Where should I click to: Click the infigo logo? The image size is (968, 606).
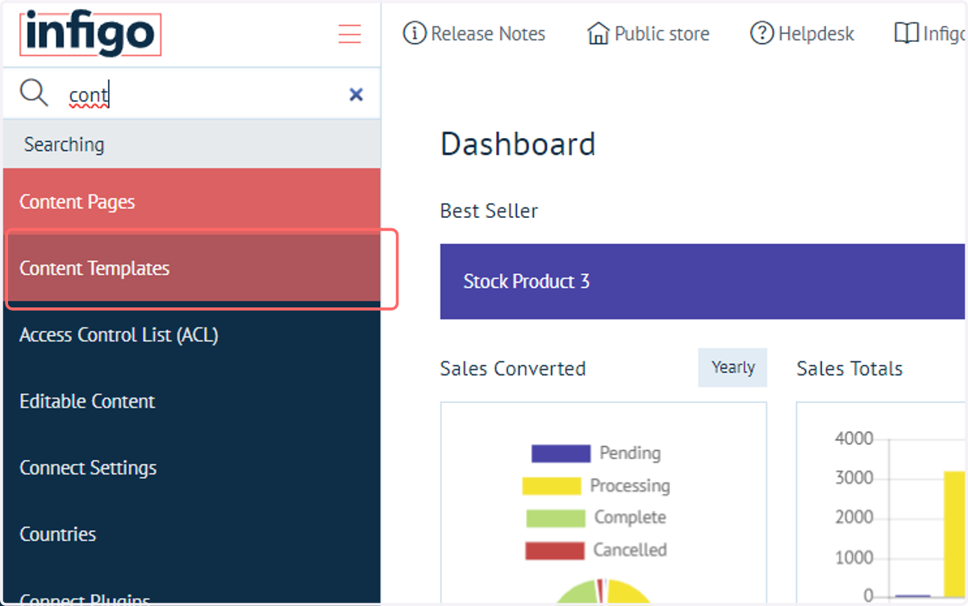[x=90, y=34]
